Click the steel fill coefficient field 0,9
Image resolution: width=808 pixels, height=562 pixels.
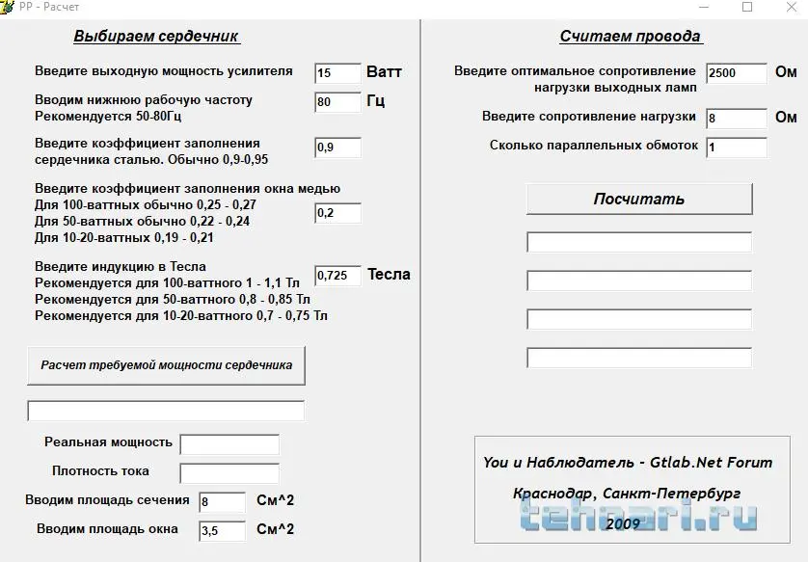point(337,147)
